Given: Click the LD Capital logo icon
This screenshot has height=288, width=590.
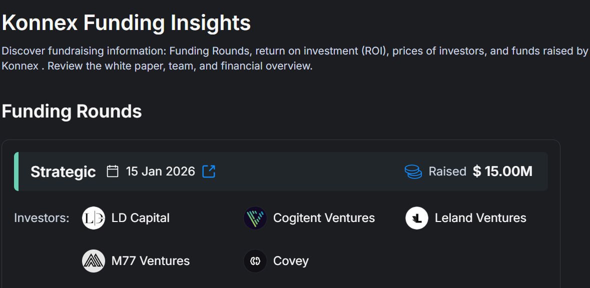Looking at the screenshot, I should point(93,218).
